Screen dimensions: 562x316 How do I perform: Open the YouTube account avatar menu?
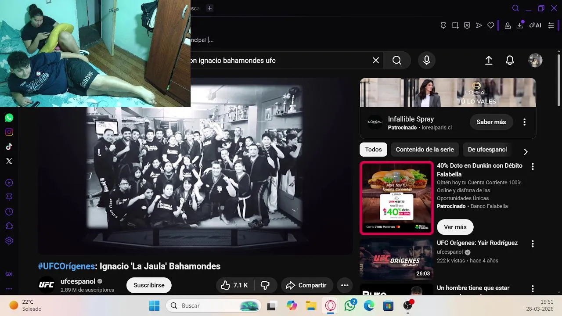pos(535,61)
